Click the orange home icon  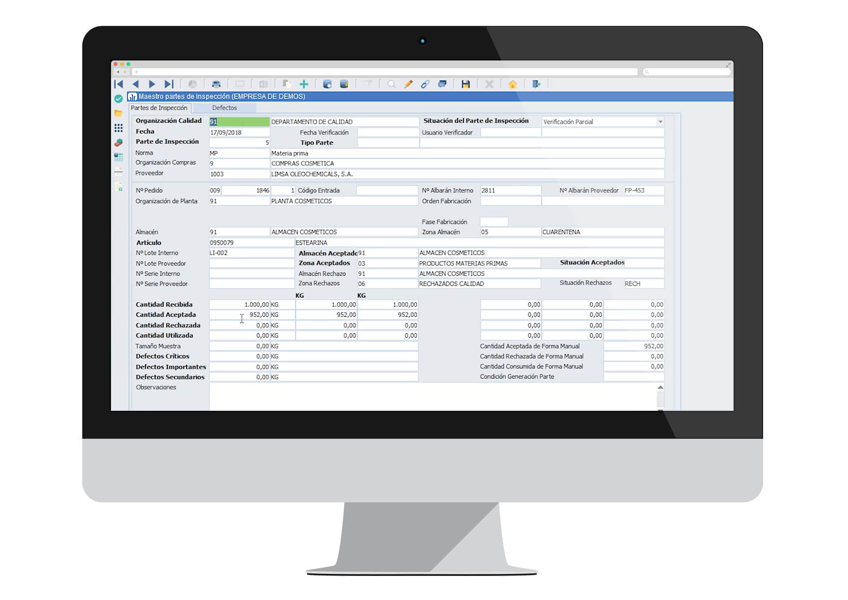[x=513, y=84]
